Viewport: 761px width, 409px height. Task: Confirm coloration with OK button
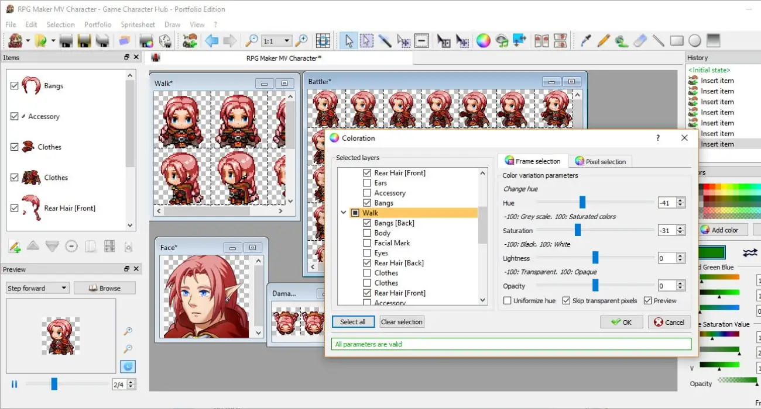(x=621, y=322)
